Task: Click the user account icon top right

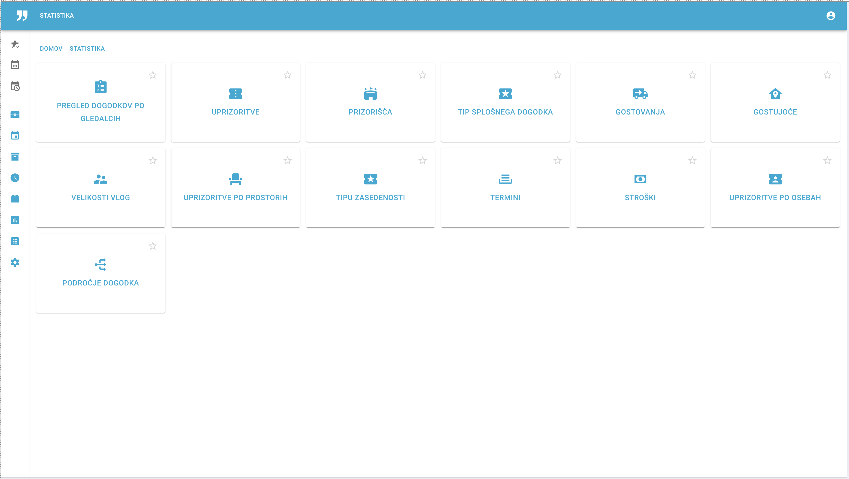Action: coord(831,15)
